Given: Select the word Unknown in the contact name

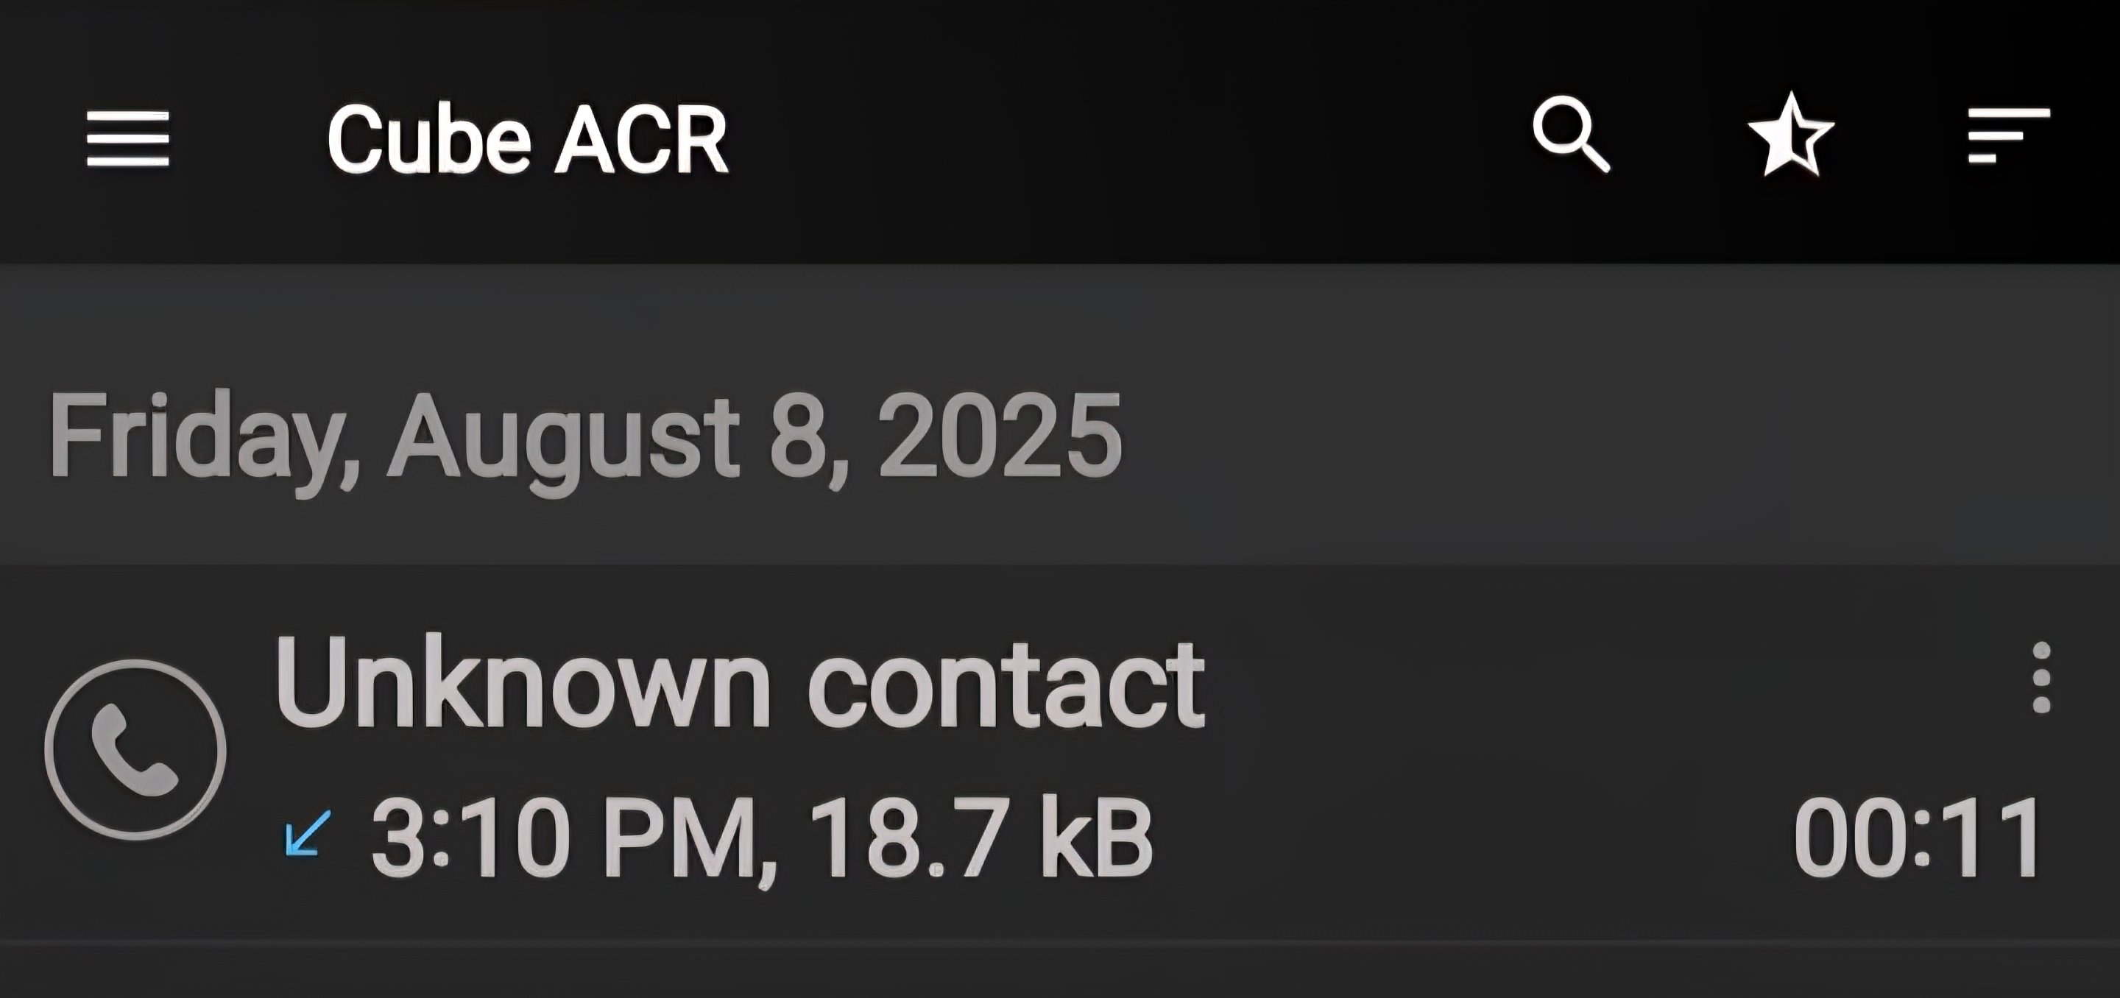Looking at the screenshot, I should [x=523, y=682].
